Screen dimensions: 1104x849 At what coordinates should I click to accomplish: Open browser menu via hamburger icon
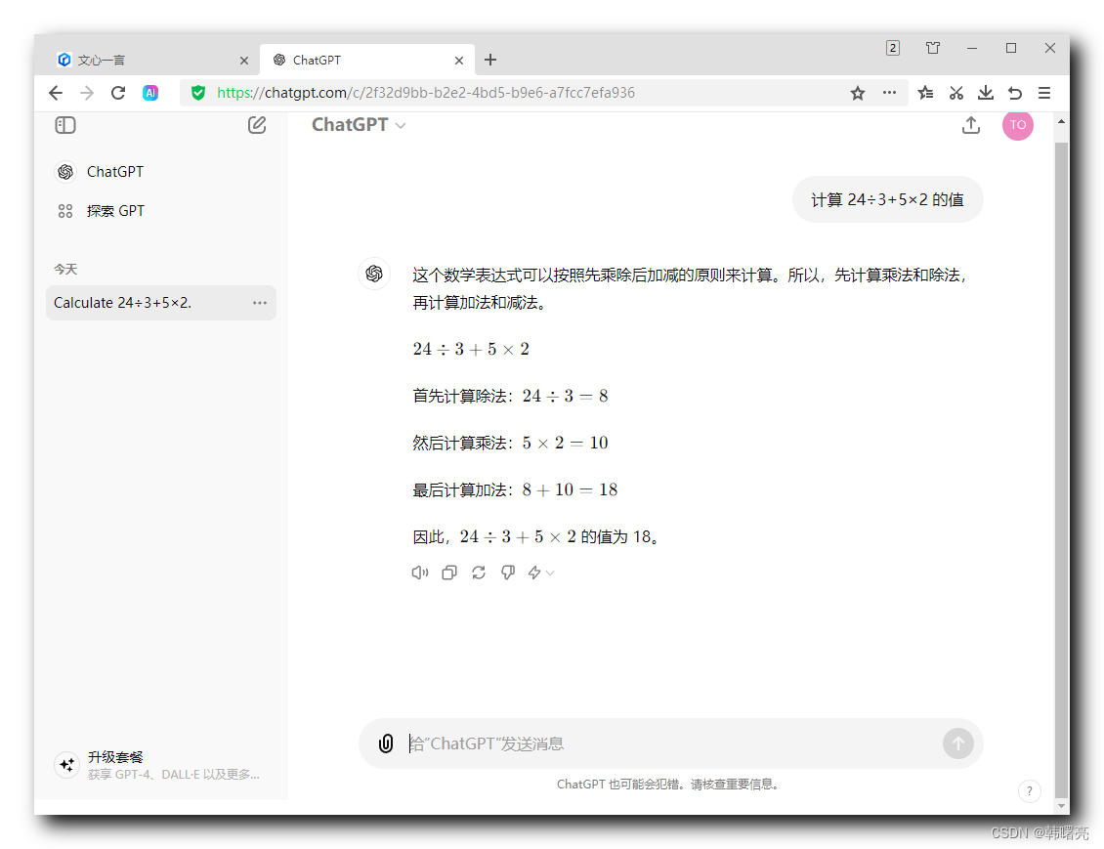[x=1044, y=93]
